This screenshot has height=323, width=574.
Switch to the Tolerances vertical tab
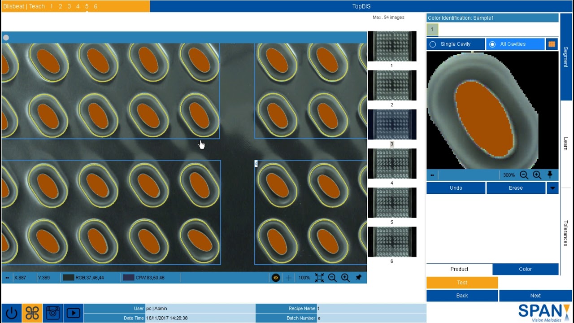[x=565, y=233]
